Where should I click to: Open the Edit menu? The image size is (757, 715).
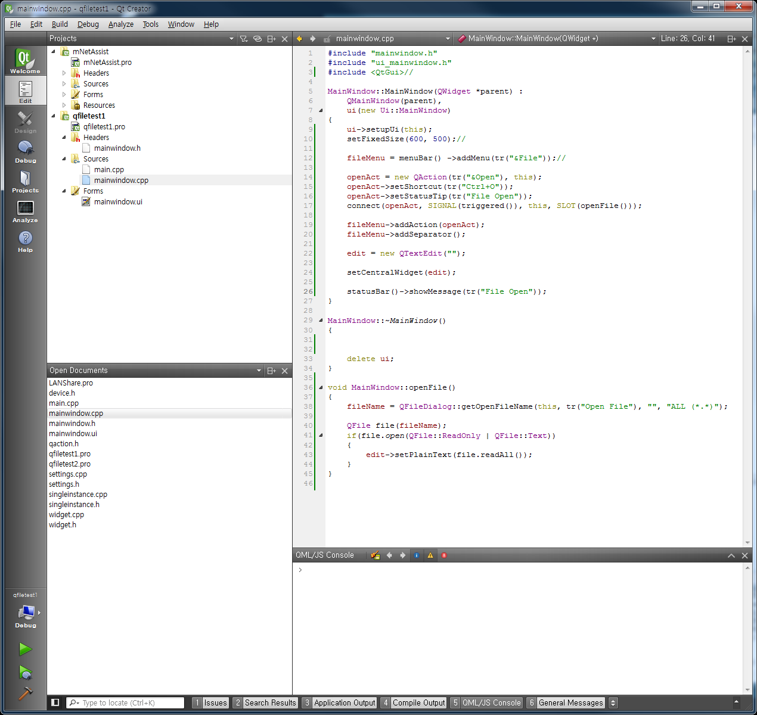(x=36, y=24)
